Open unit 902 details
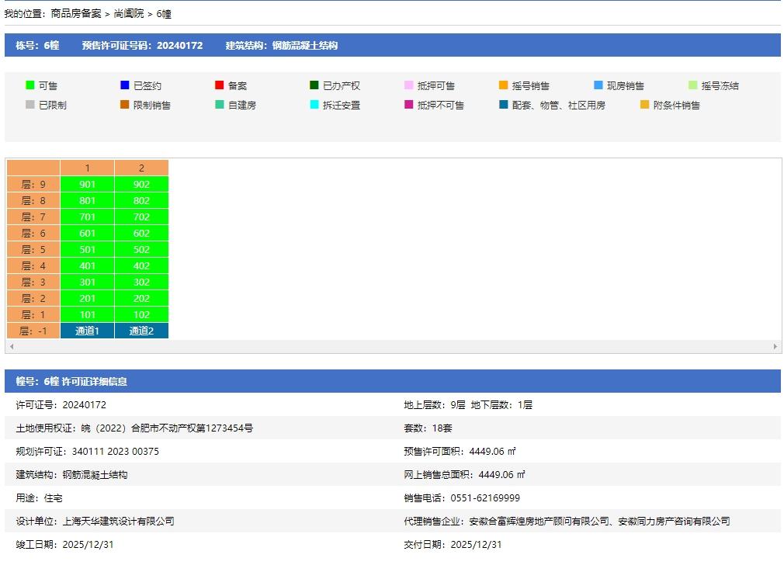 [x=141, y=184]
